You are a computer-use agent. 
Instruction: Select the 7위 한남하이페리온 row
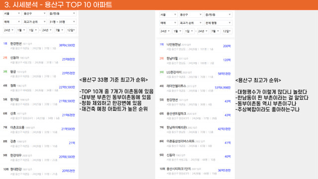click(x=195, y=129)
